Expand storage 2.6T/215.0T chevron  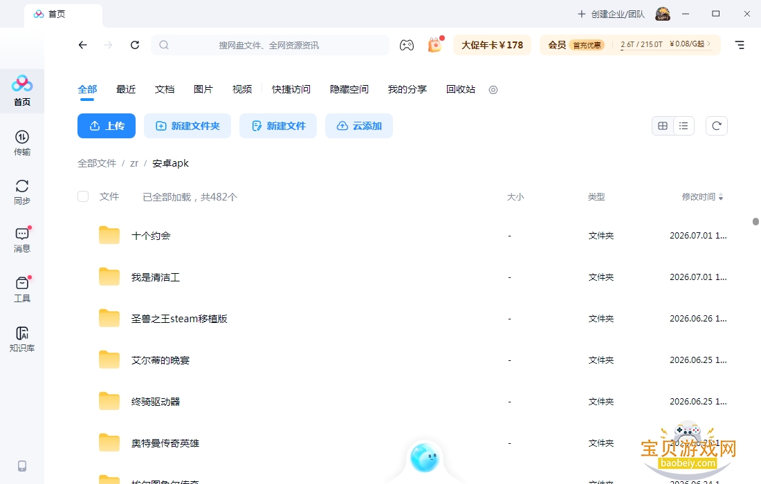click(x=709, y=44)
